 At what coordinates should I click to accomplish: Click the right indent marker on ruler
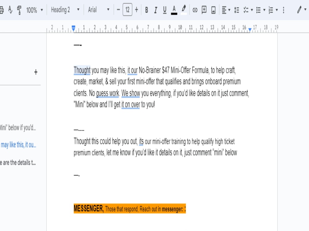[250, 30]
